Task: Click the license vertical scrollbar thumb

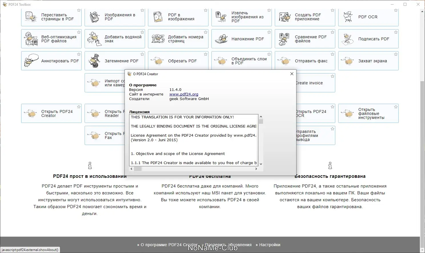Action: pos(261,121)
